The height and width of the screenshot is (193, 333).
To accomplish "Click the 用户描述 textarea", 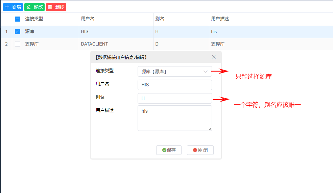I will pos(175,118).
